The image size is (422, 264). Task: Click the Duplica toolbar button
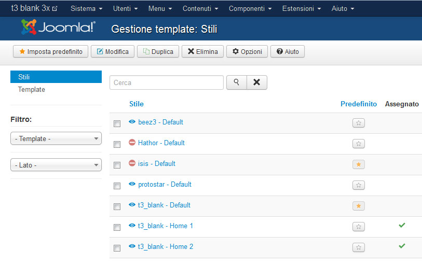[x=158, y=51]
